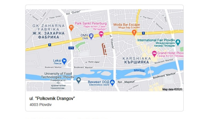Click the Moda Bar Escape cocktail pin
The image size is (207, 119).
click(x=134, y=33)
